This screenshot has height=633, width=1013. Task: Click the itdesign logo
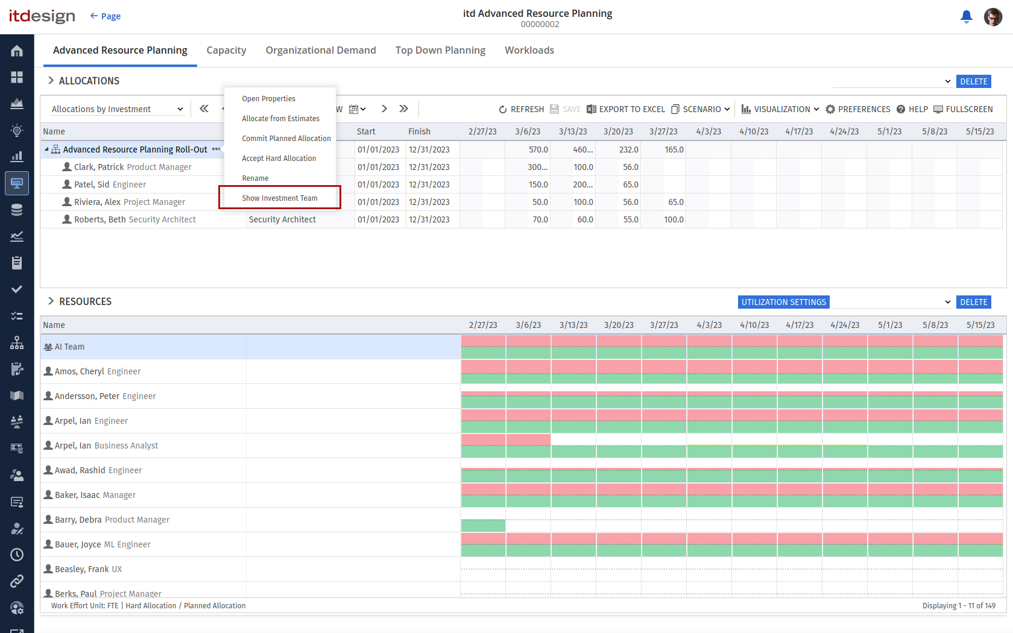tap(42, 16)
